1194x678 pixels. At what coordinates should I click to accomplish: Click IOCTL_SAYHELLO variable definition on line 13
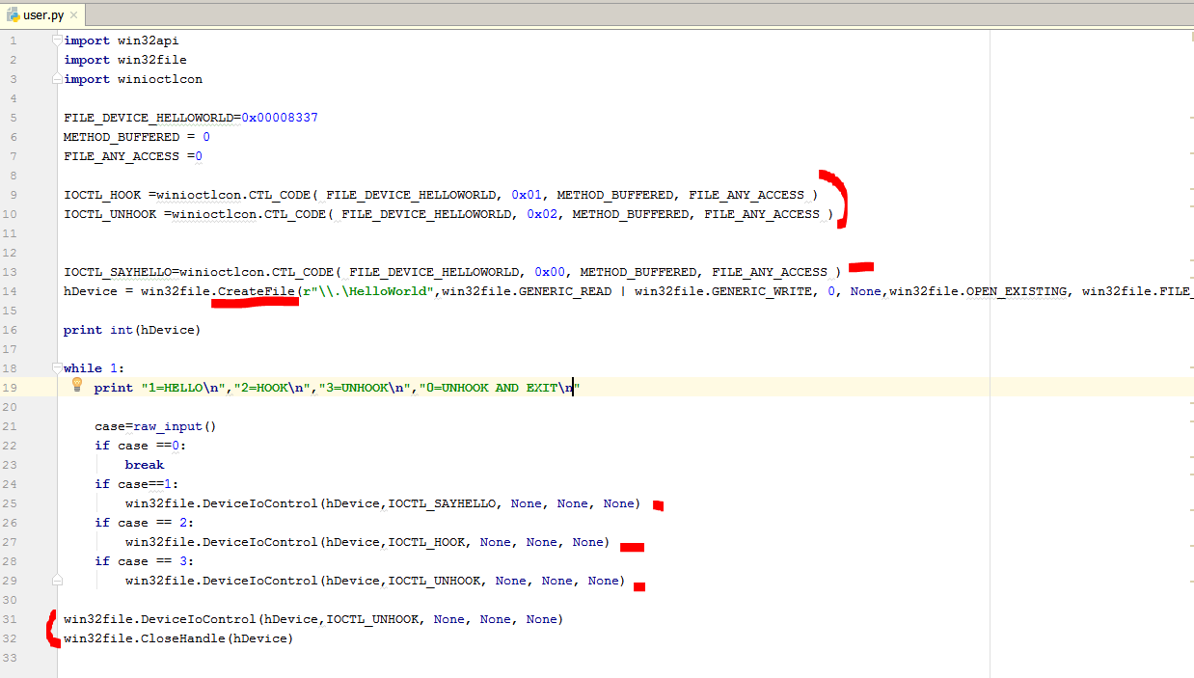point(120,272)
